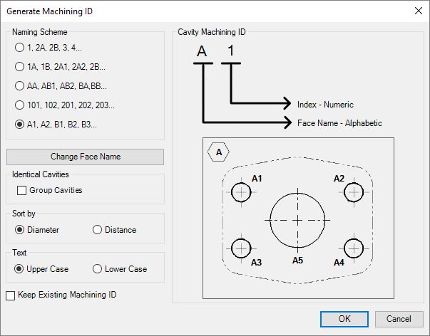Click the A4 hole in the preview diagram
The width and height of the screenshot is (430, 336).
[354, 248]
